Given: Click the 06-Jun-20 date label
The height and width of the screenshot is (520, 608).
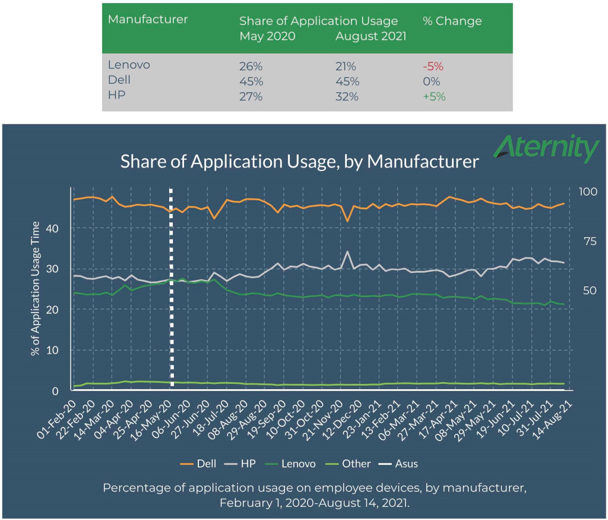Looking at the screenshot, I should tap(170, 420).
